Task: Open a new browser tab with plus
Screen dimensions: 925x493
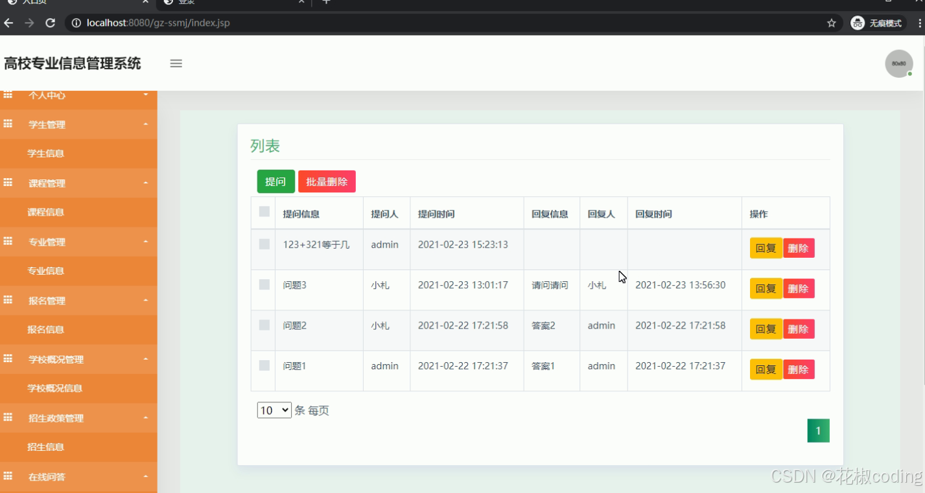Action: 326,3
